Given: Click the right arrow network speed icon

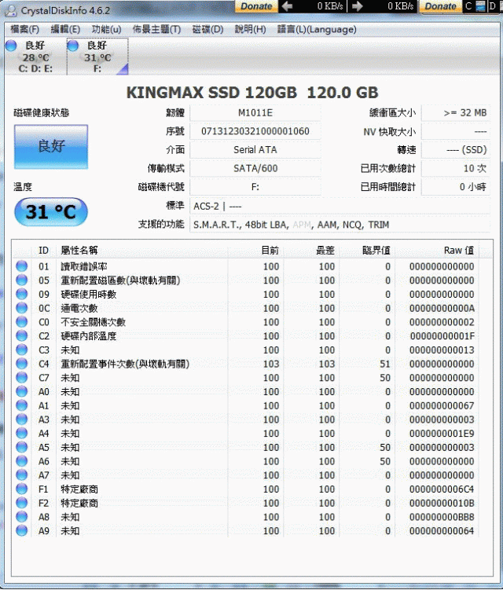Looking at the screenshot, I should pyautogui.click(x=357, y=6).
